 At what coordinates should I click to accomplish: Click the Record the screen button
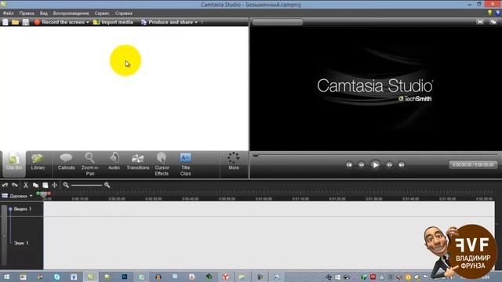60,22
